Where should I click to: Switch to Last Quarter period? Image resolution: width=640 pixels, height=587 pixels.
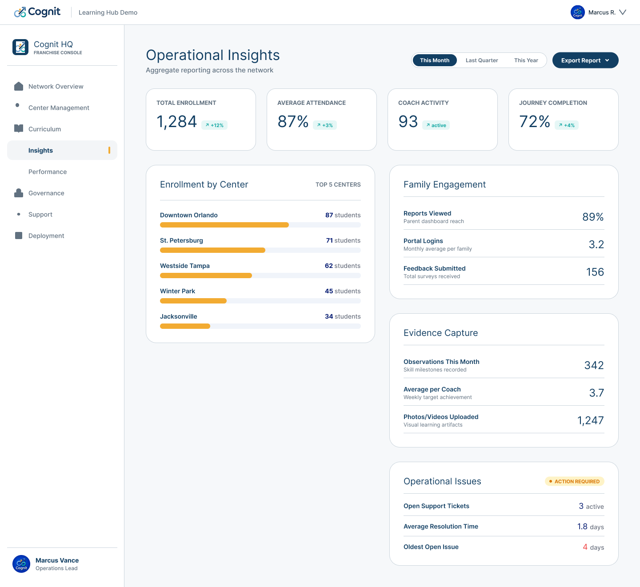point(482,60)
